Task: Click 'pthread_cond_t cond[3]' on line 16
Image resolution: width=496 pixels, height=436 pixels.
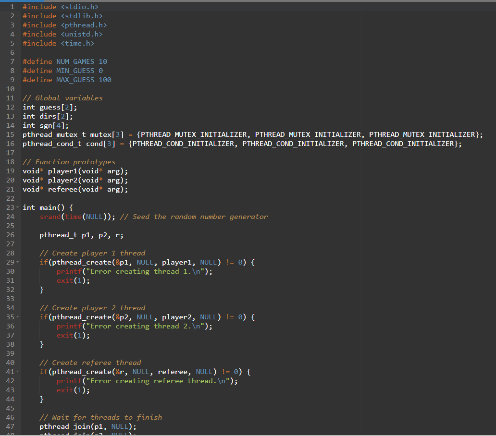Action: (x=69, y=144)
